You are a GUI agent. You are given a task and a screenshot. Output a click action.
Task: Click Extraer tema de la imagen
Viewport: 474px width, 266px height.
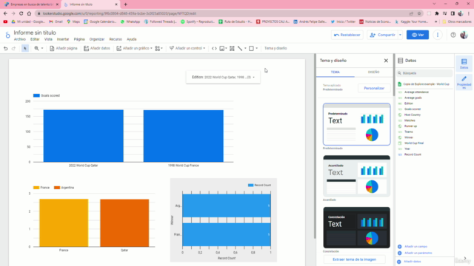click(x=354, y=259)
